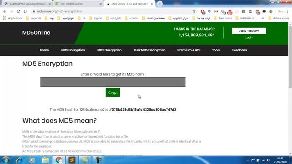This screenshot has height=164, width=292.
Task: Open the Action Center flag icon
Action: (253, 160)
